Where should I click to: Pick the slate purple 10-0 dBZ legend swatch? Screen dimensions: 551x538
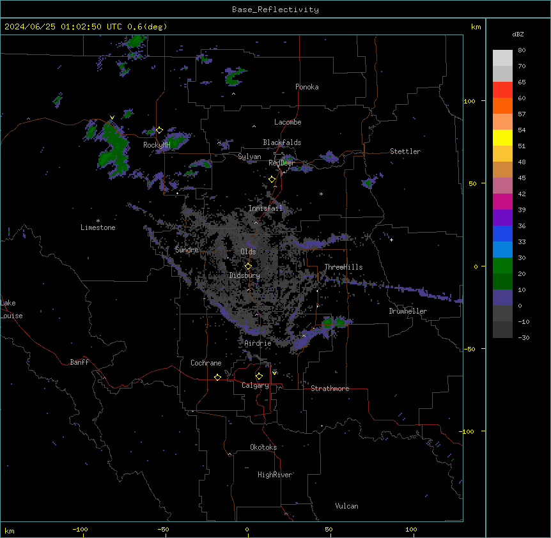click(502, 298)
